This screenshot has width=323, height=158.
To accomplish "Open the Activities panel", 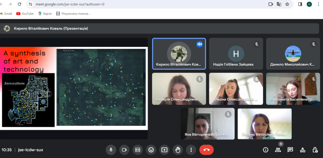I will 302,150.
